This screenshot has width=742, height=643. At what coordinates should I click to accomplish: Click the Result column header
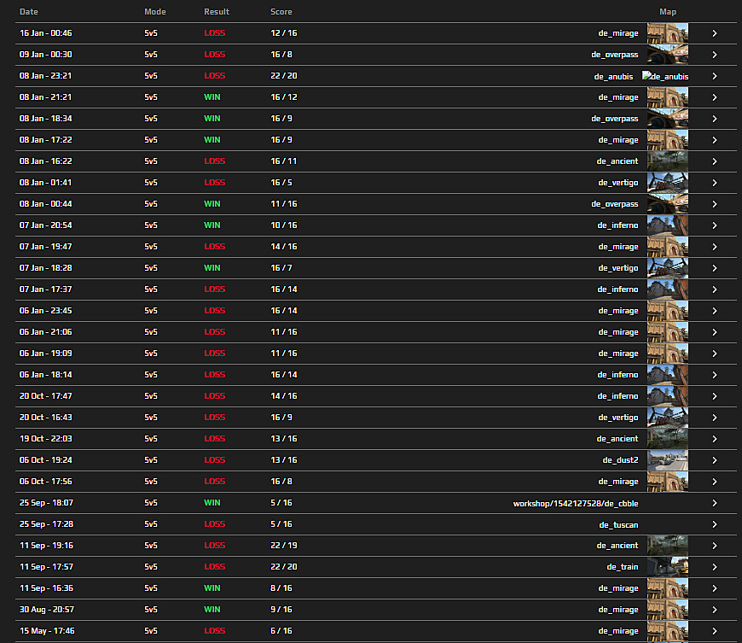pyautogui.click(x=217, y=12)
